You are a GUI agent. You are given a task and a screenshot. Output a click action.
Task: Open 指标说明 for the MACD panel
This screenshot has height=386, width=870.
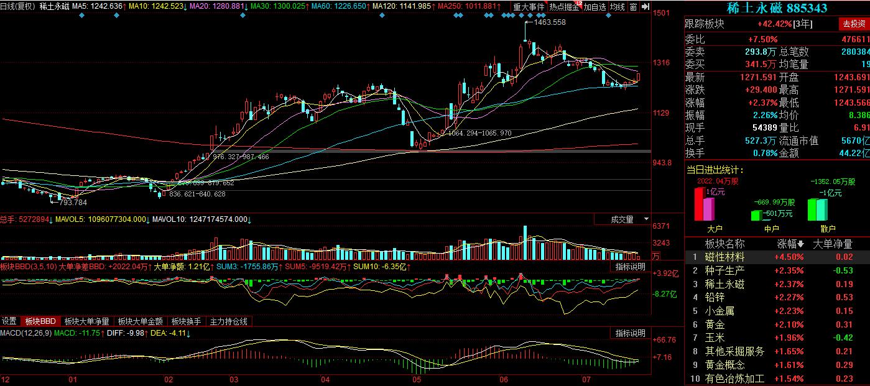630,333
